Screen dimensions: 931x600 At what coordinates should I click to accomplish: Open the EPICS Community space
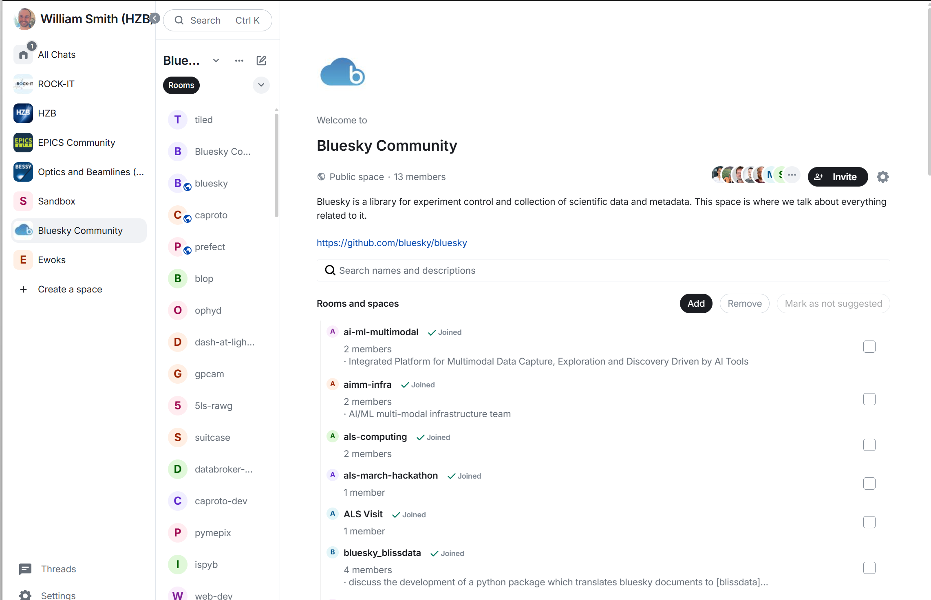(x=79, y=143)
